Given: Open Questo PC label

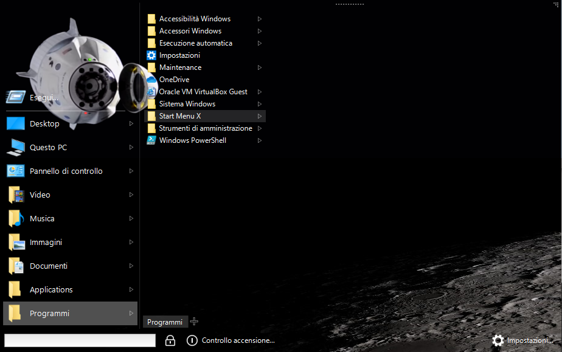Looking at the screenshot, I should (x=49, y=147).
